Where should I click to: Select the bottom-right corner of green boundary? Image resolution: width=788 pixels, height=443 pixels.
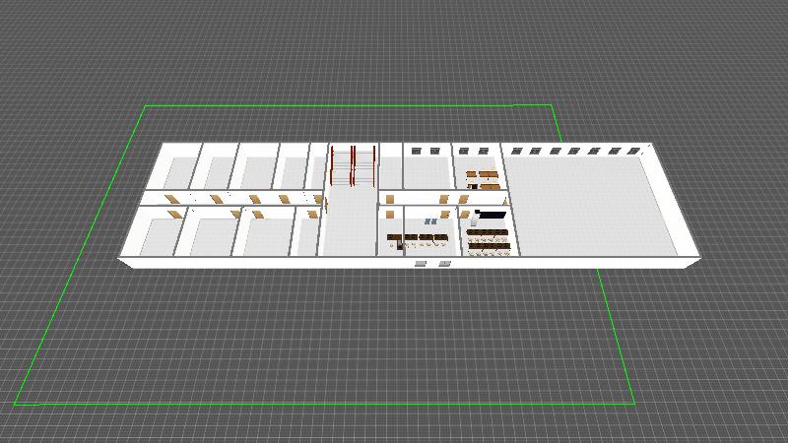click(632, 403)
